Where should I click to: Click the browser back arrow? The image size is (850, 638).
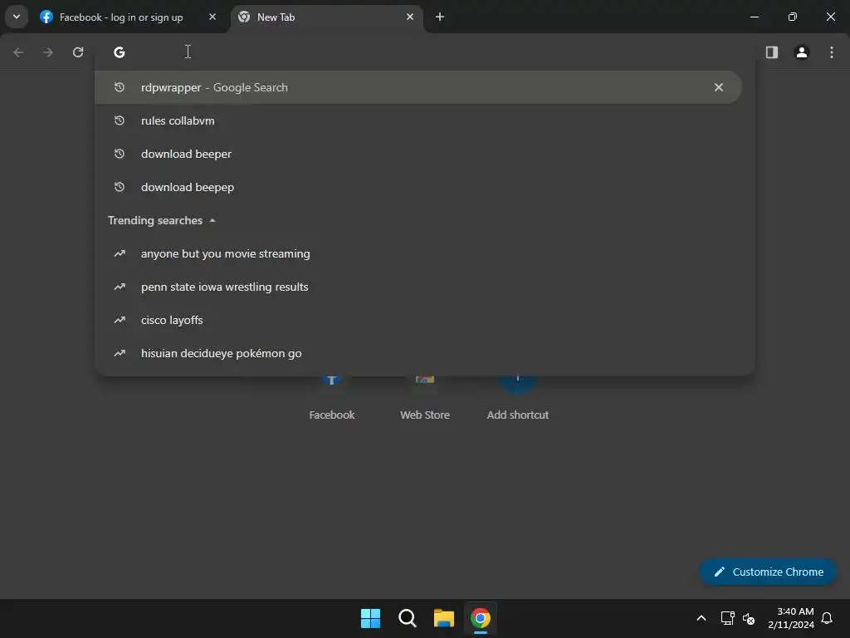[x=18, y=52]
